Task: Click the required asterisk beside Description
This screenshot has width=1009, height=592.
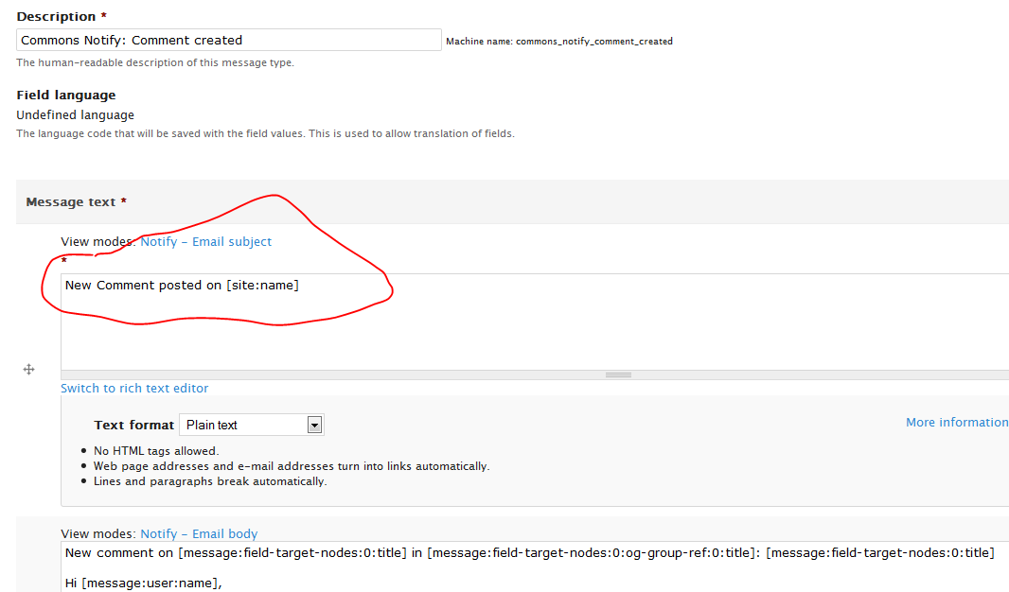Action: 100,15
